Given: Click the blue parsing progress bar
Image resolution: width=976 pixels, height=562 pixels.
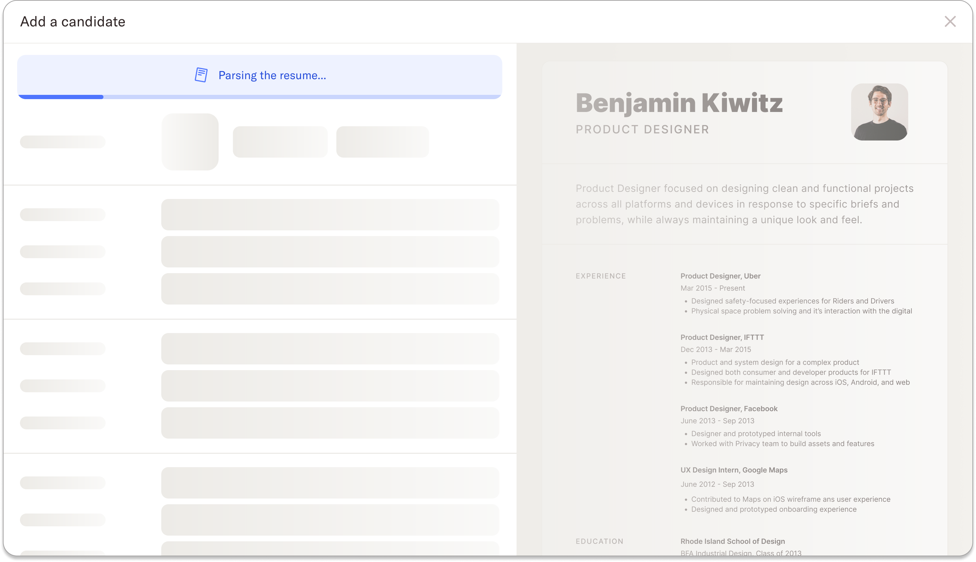Looking at the screenshot, I should click(x=61, y=97).
